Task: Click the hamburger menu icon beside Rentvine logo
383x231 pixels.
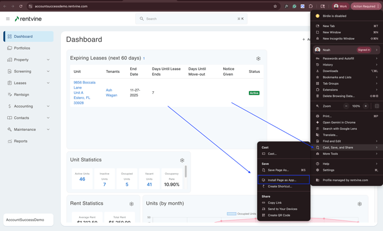Action: click(x=8, y=19)
